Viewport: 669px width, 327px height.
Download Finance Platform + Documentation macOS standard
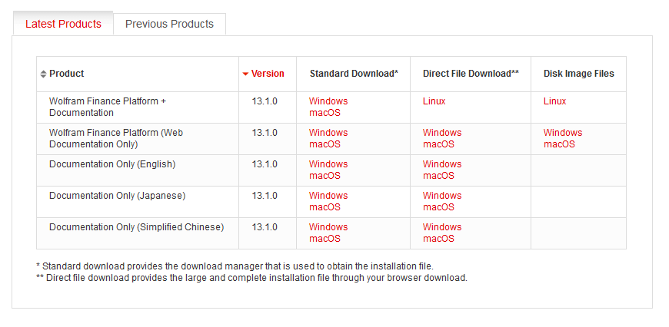(325, 113)
